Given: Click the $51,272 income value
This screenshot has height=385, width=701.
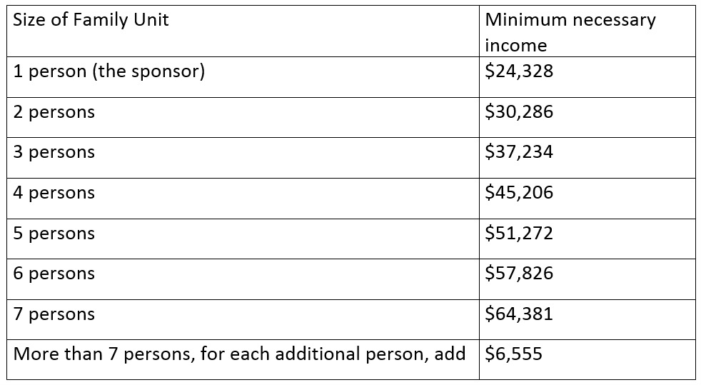Looking at the screenshot, I should coord(519,233).
